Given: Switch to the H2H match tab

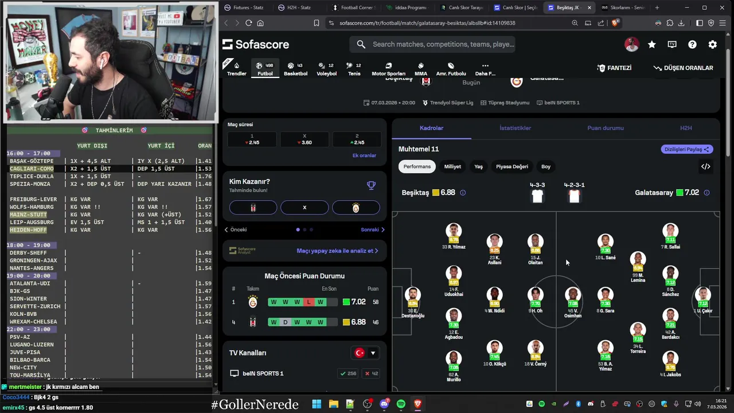Looking at the screenshot, I should pos(686,128).
